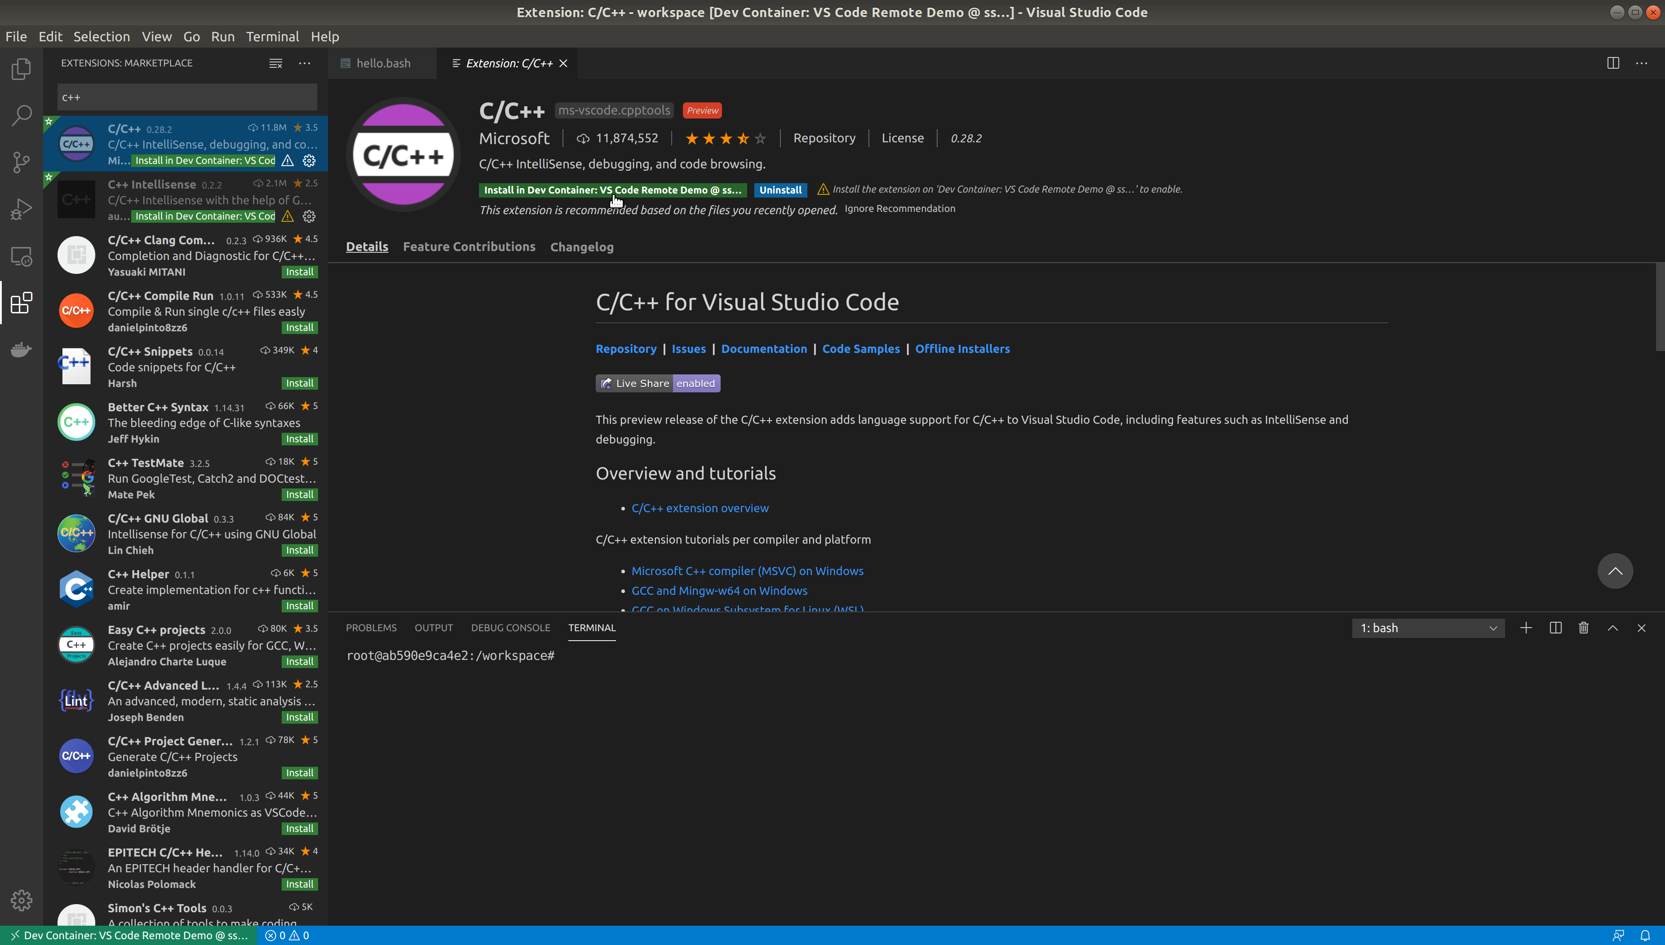Open the Manage gear at activity bar bottom
Screen dimensions: 1665x945
point(22,900)
